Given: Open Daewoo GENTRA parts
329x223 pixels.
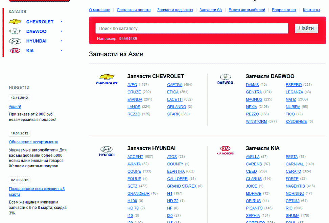Looking at the screenshot, I should click(254, 92).
